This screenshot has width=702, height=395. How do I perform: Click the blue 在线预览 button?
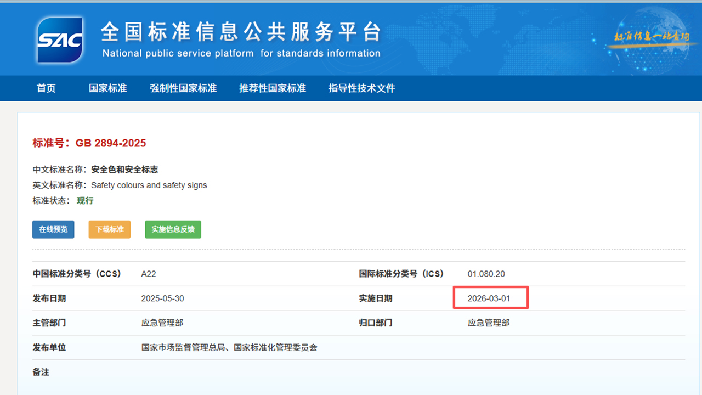53,229
